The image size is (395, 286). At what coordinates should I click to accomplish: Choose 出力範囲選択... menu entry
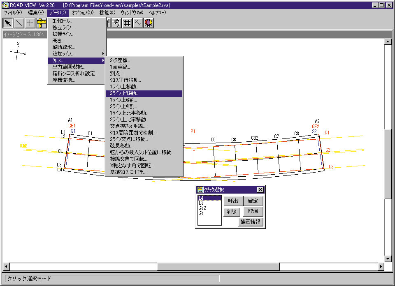pos(77,67)
